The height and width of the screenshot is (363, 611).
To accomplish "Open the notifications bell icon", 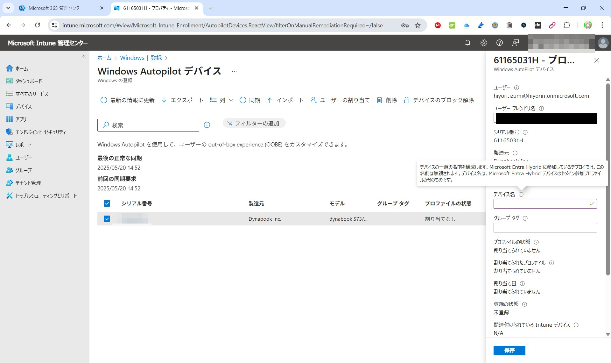I will coord(467,43).
